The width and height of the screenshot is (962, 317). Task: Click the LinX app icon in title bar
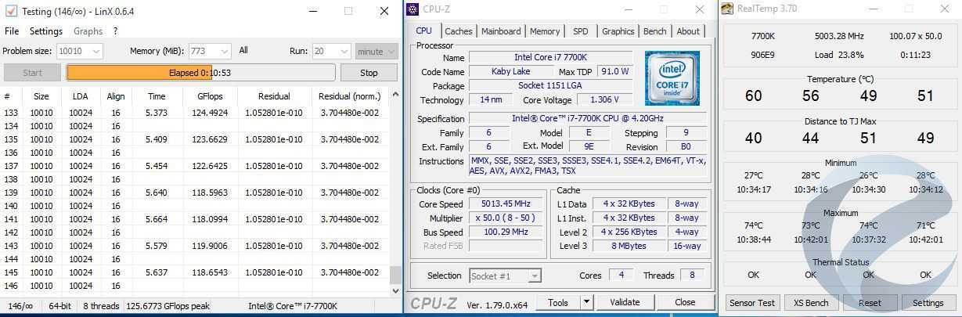11,11
